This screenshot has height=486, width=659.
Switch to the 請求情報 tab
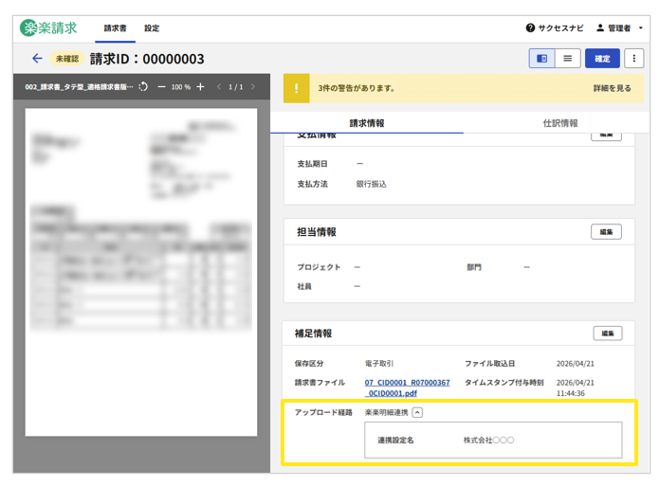point(367,123)
